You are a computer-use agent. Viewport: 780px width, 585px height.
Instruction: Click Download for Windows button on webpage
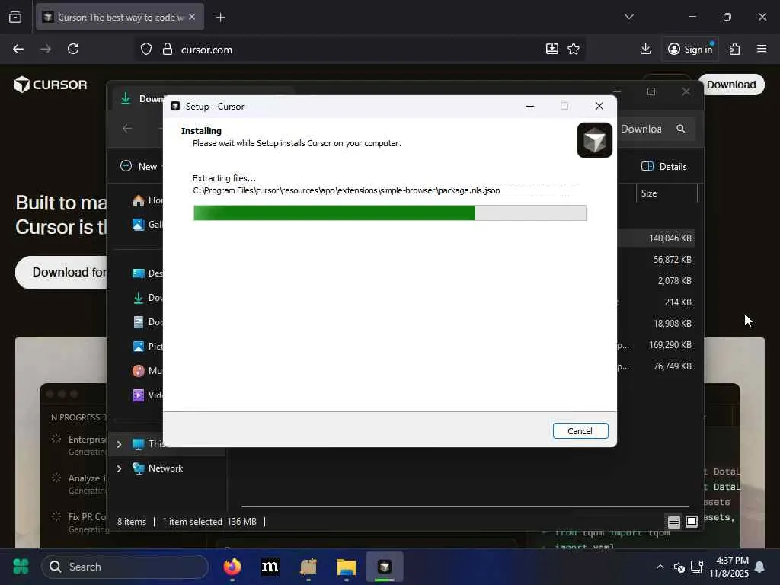click(x=61, y=272)
